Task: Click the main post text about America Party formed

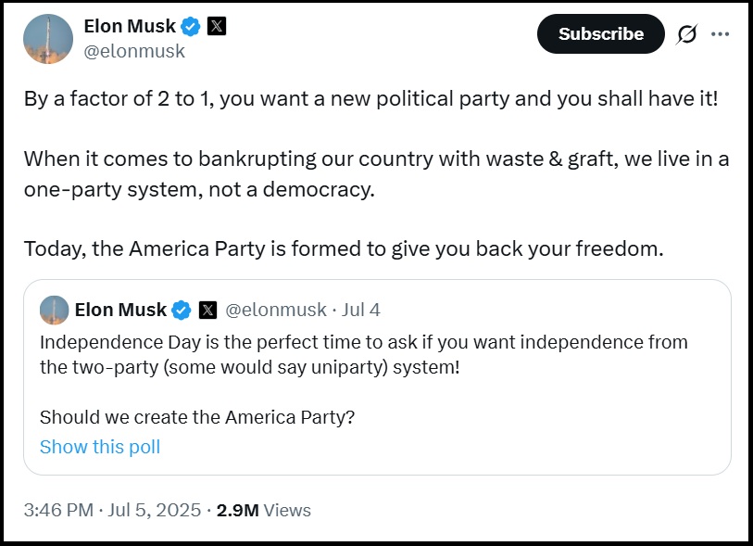Action: (344, 249)
